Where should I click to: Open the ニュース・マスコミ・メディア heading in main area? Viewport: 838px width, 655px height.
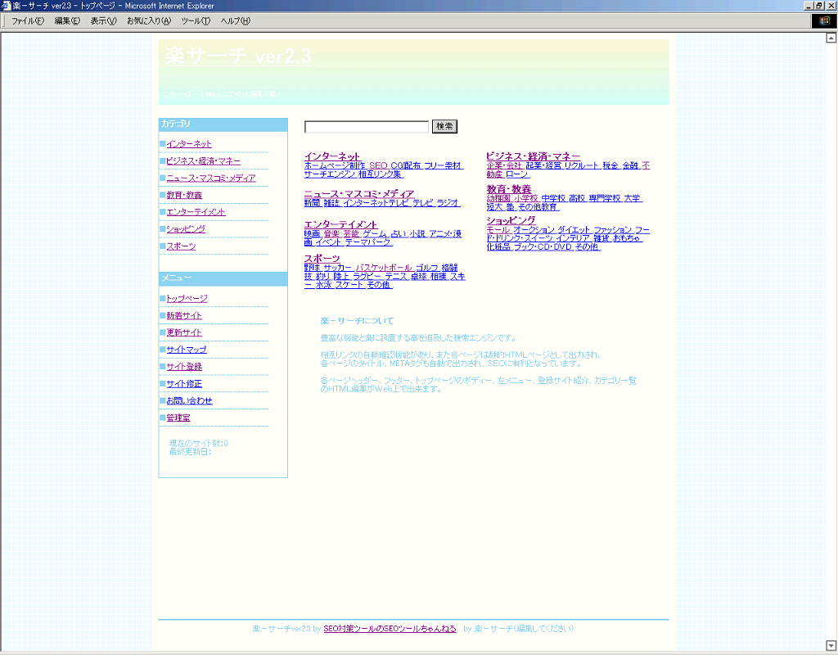click(359, 194)
